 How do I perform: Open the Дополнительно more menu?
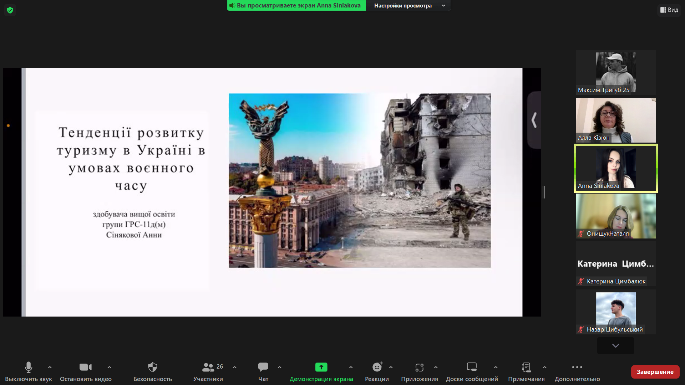[577, 367]
